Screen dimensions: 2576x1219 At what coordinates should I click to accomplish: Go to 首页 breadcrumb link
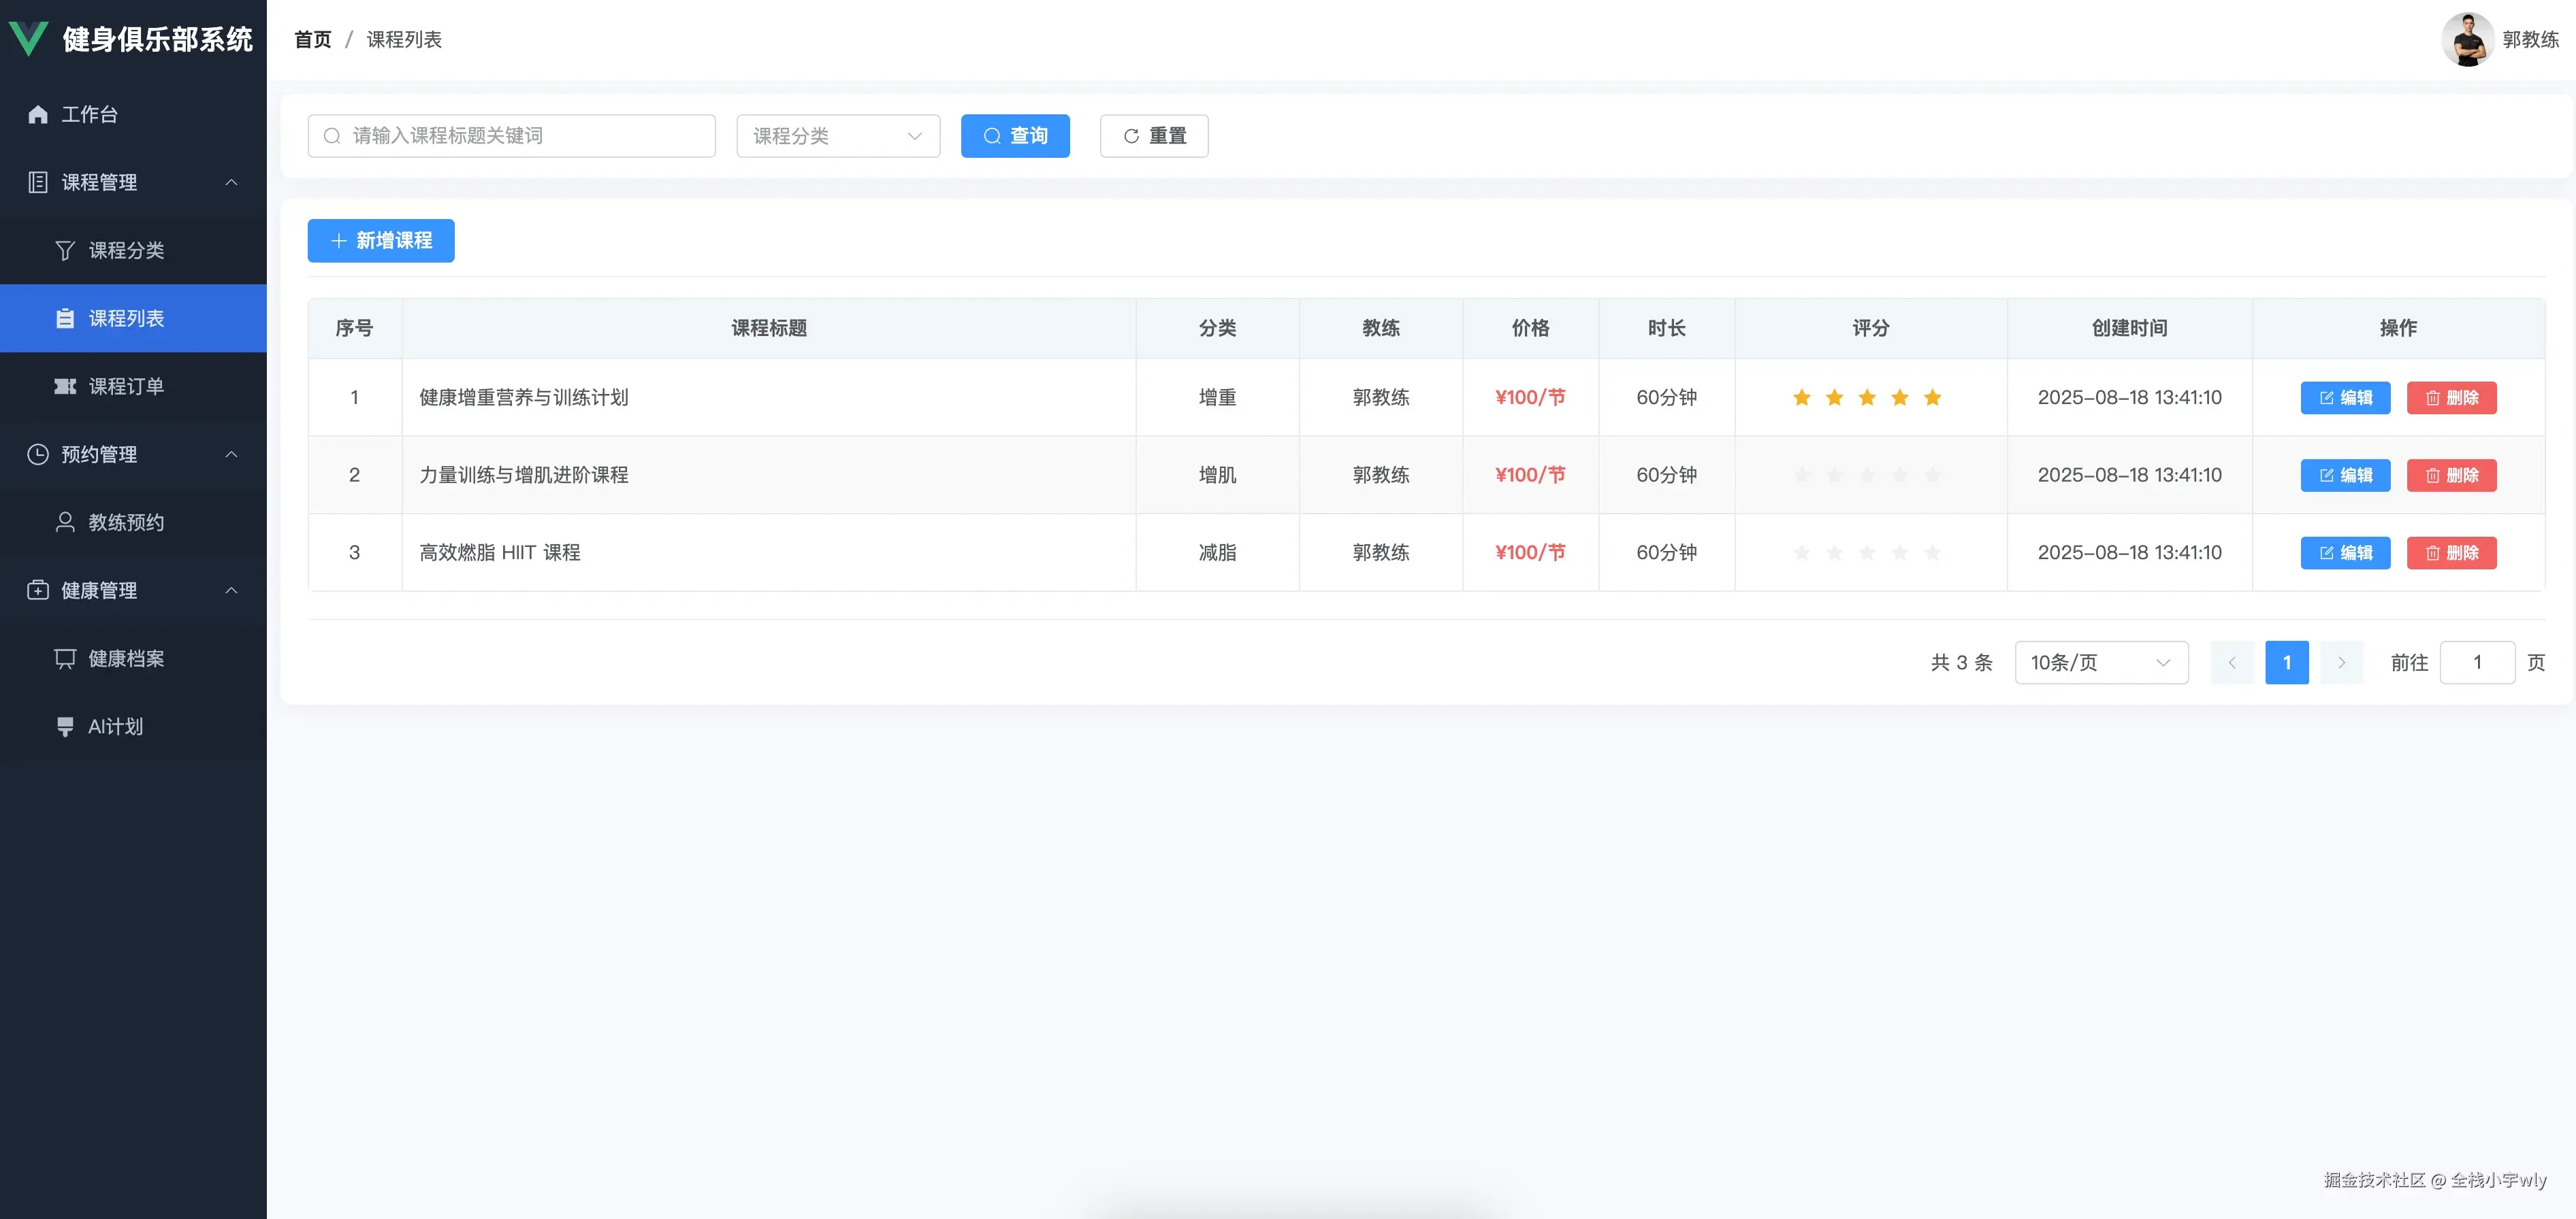tap(312, 39)
